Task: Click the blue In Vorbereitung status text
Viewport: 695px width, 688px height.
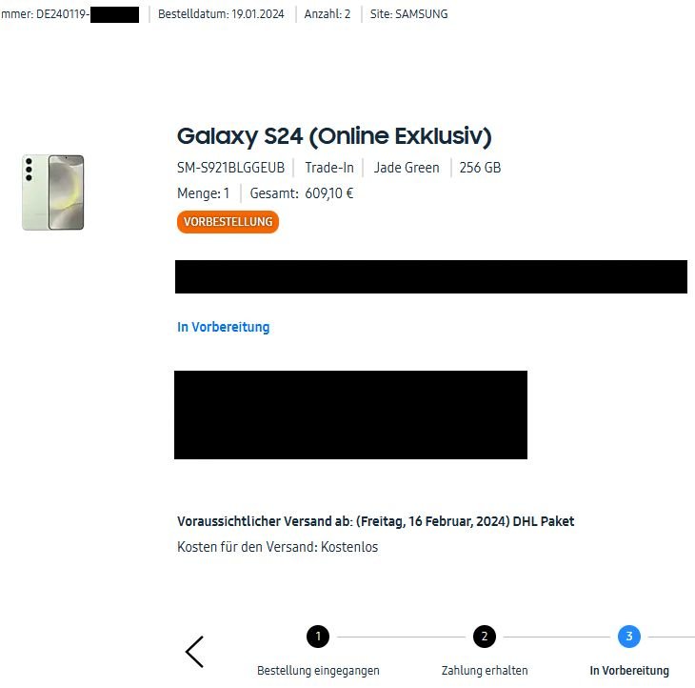Action: pyautogui.click(x=224, y=327)
